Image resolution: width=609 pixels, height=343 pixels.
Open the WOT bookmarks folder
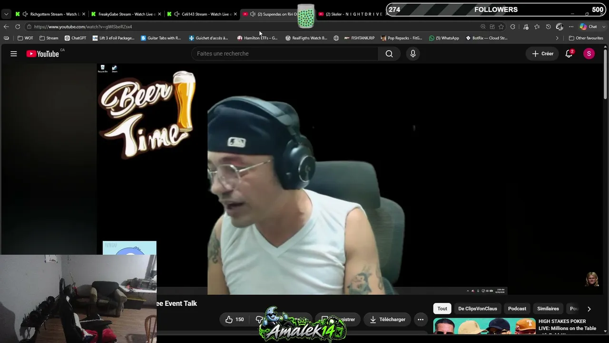[x=25, y=38]
